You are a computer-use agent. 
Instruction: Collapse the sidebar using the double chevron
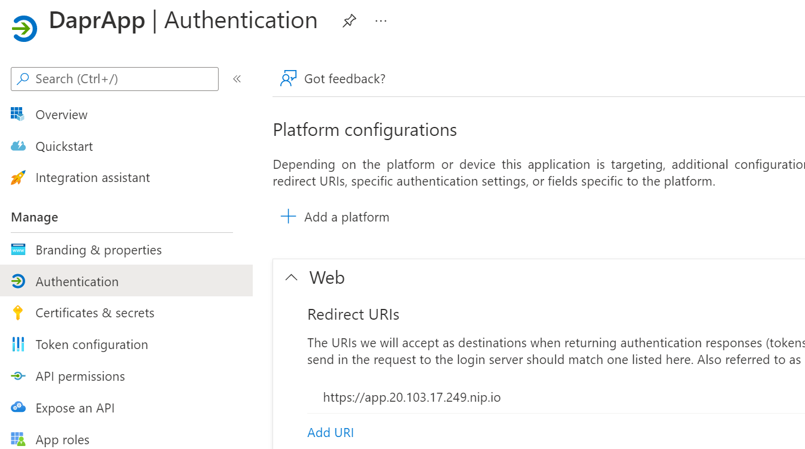point(237,78)
